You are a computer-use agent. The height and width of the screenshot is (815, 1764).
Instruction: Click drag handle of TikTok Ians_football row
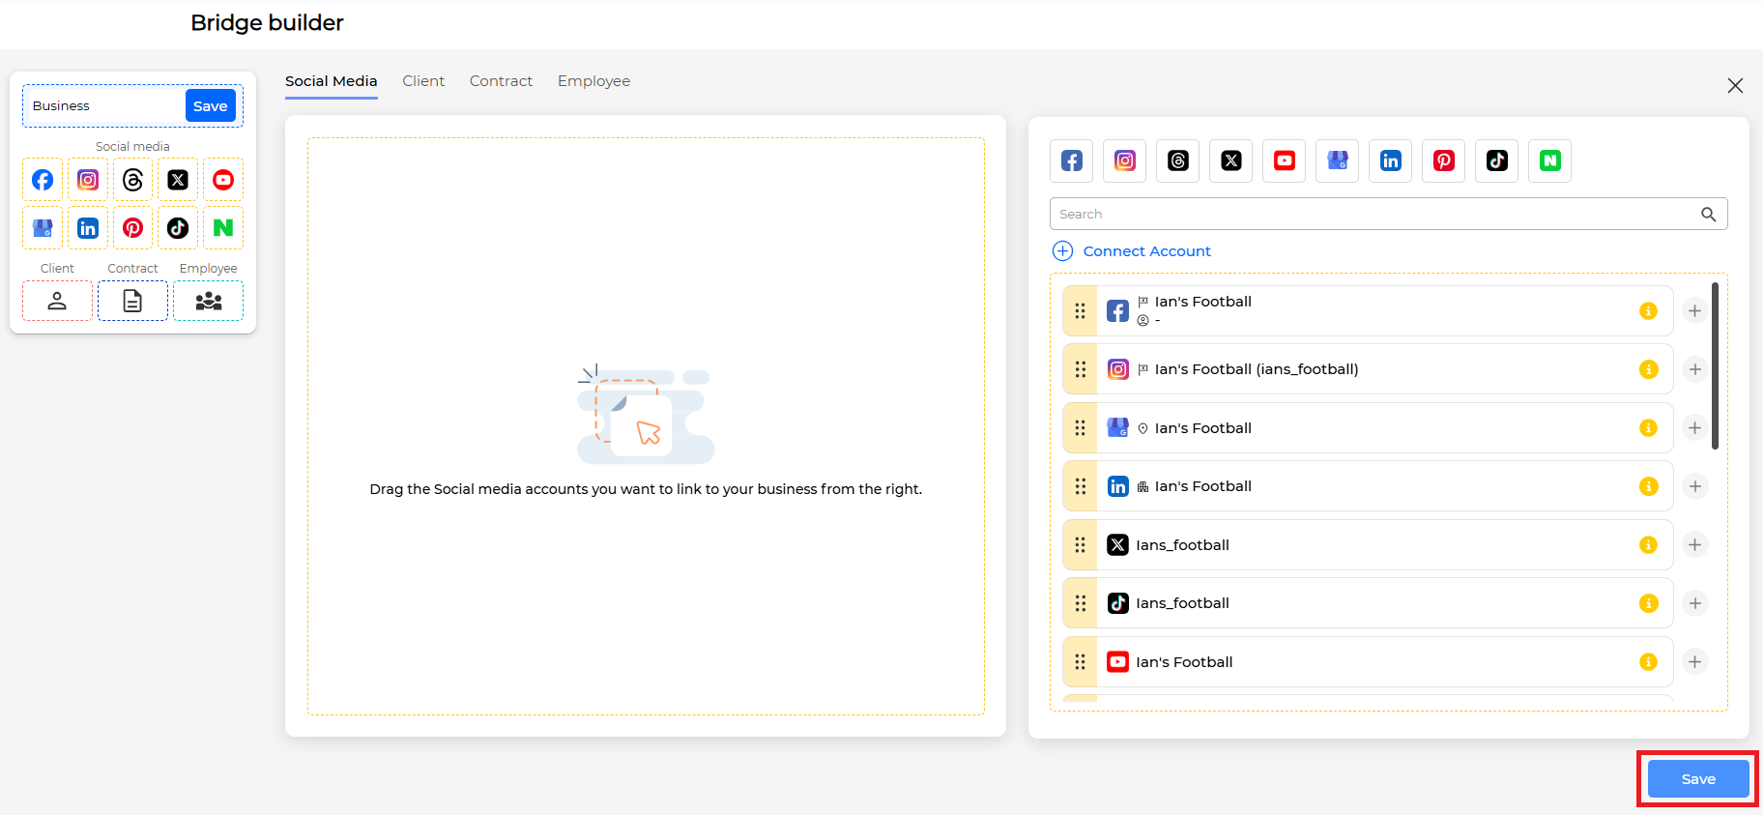tap(1080, 603)
